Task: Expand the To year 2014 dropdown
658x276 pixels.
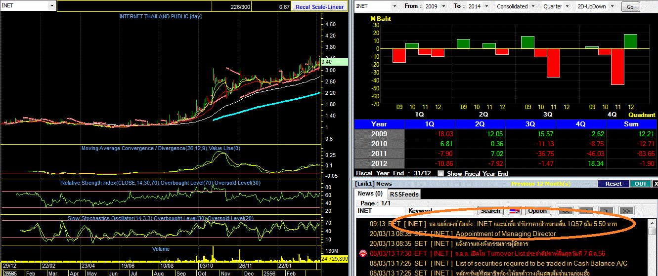Action: [485, 6]
